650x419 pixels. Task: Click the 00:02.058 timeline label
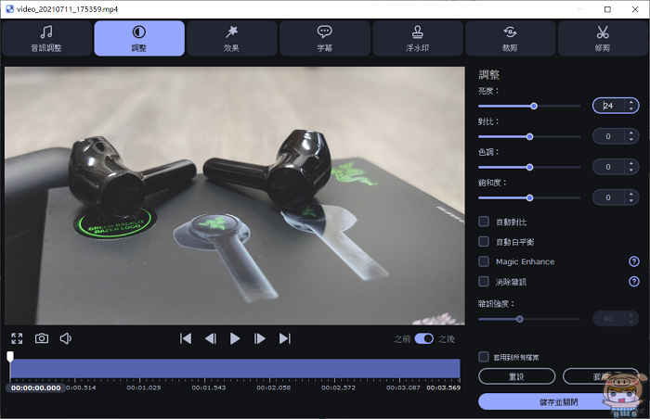point(273,388)
